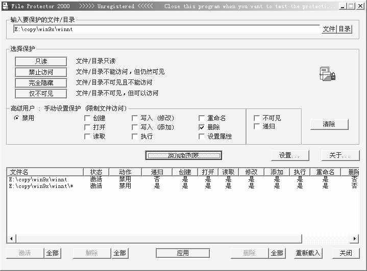The image size is (367, 271).
Task: Maximize the File Protector 2000 window
Action: pyautogui.click(x=351, y=6)
